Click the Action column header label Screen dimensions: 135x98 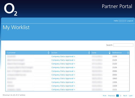54,53
